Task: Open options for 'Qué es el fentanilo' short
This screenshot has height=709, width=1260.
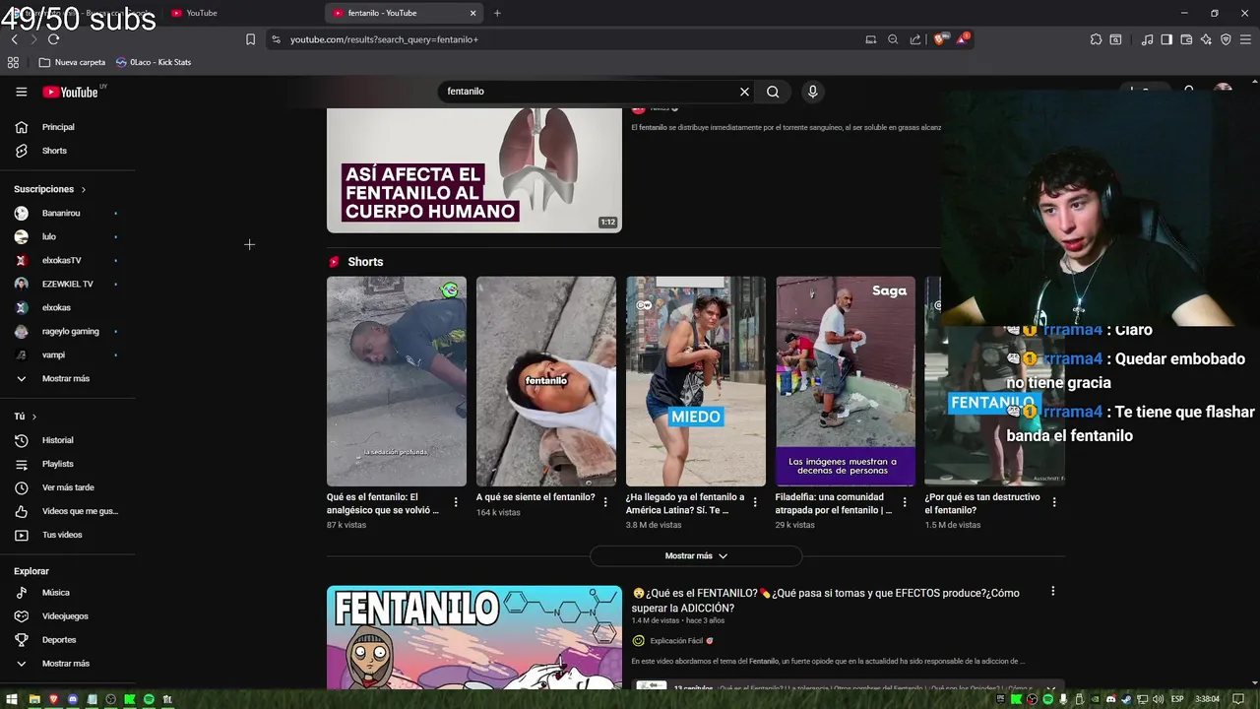Action: click(x=456, y=502)
